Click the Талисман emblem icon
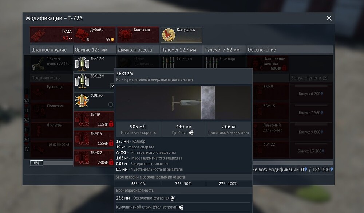The width and height of the screenshot is (364, 213). [x=125, y=35]
